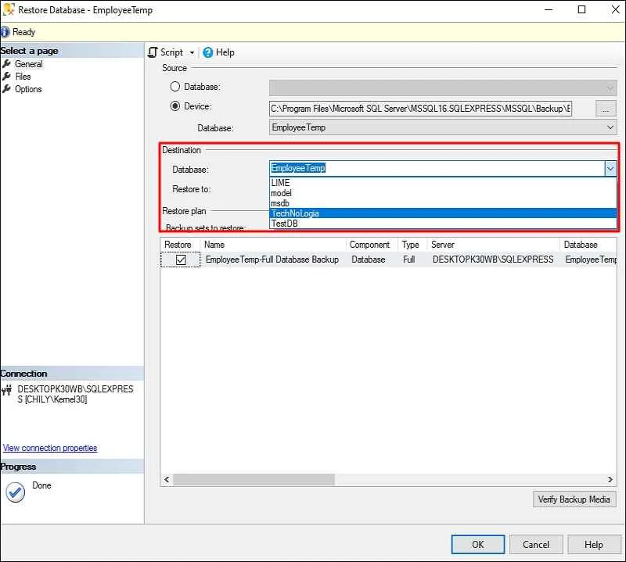The height and width of the screenshot is (562, 626).
Task: Click the Server column header
Action: [494, 245]
